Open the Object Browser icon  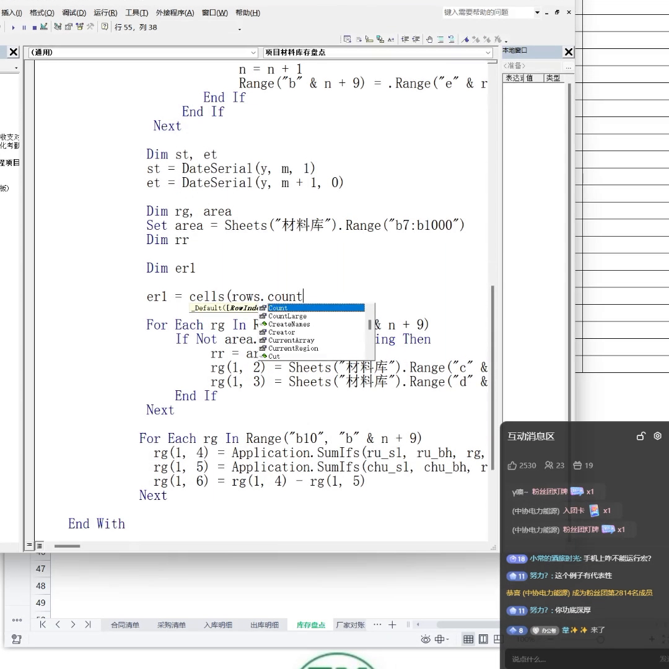[79, 27]
